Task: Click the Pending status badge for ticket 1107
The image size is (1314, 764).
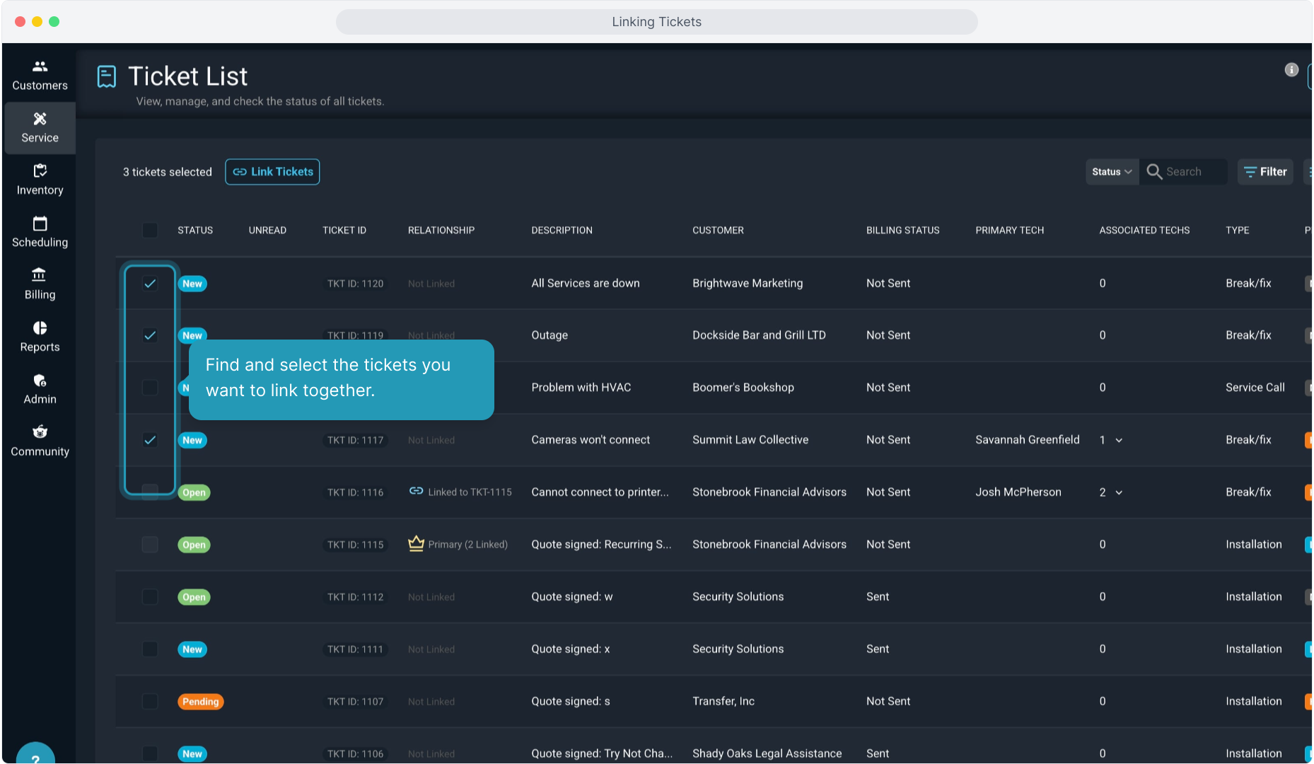Action: tap(200, 702)
